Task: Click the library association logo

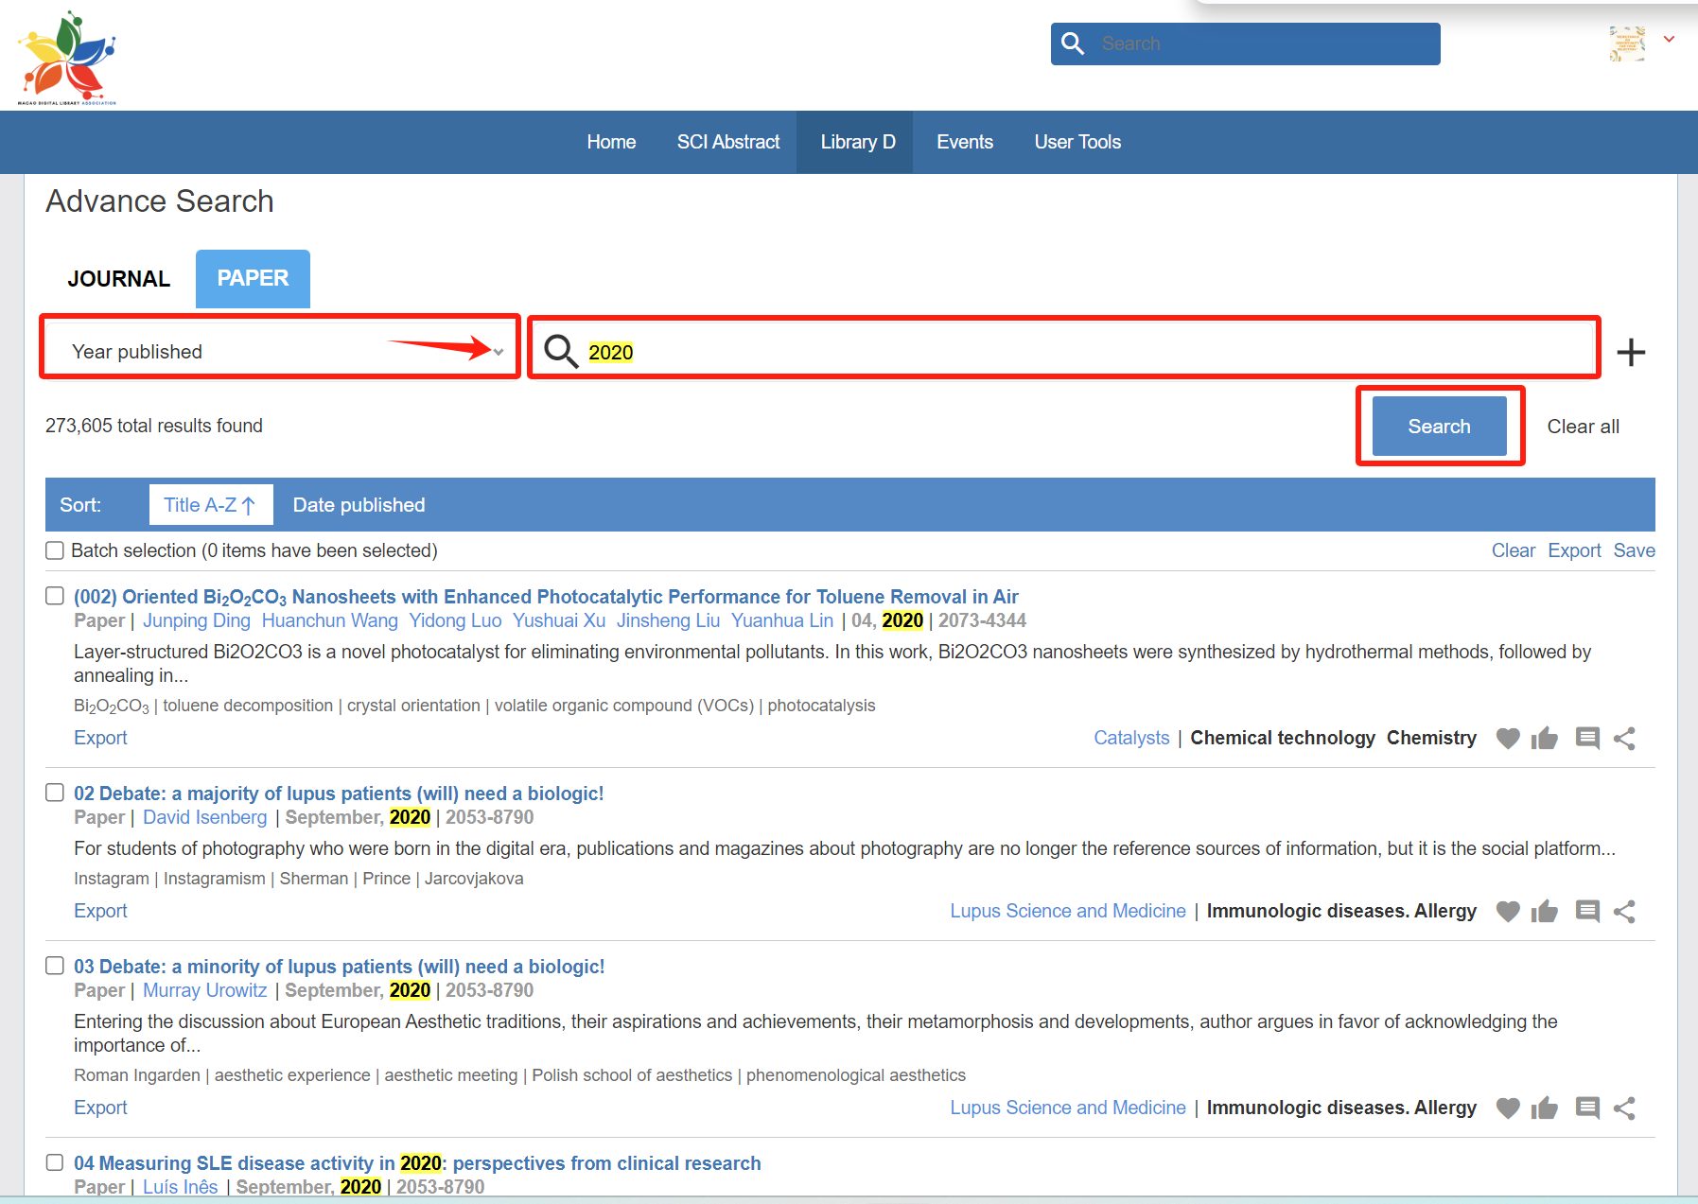Action: click(67, 58)
